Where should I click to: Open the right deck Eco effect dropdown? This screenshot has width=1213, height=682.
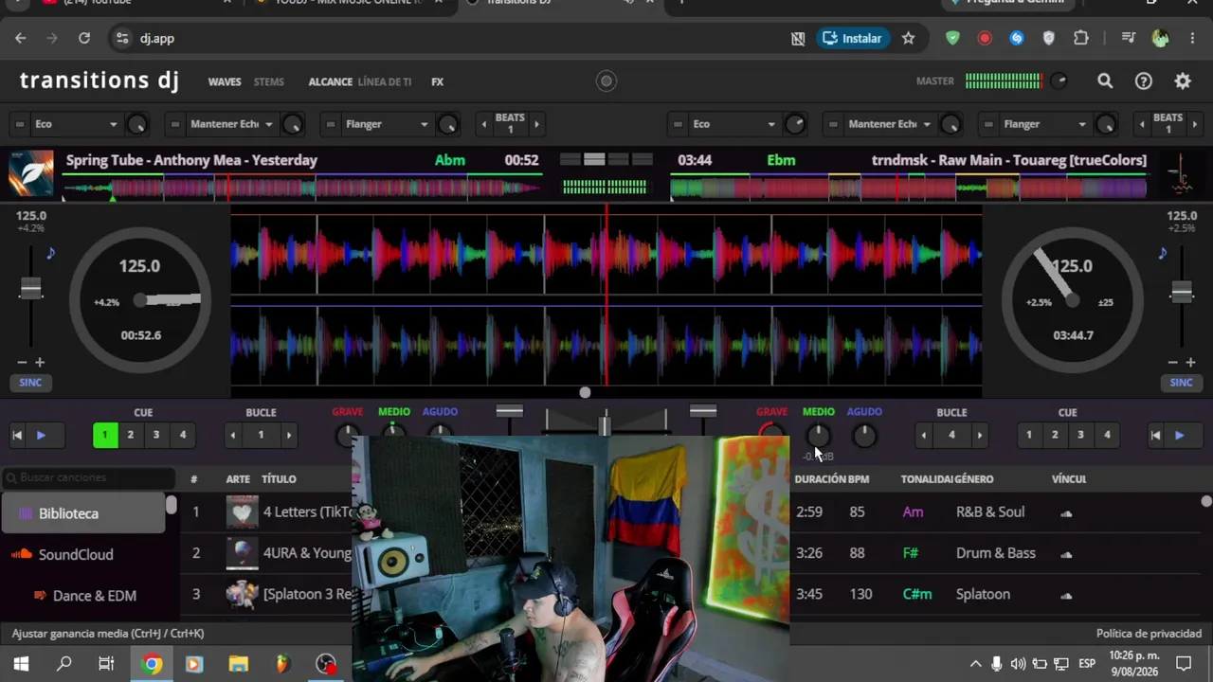pos(734,124)
